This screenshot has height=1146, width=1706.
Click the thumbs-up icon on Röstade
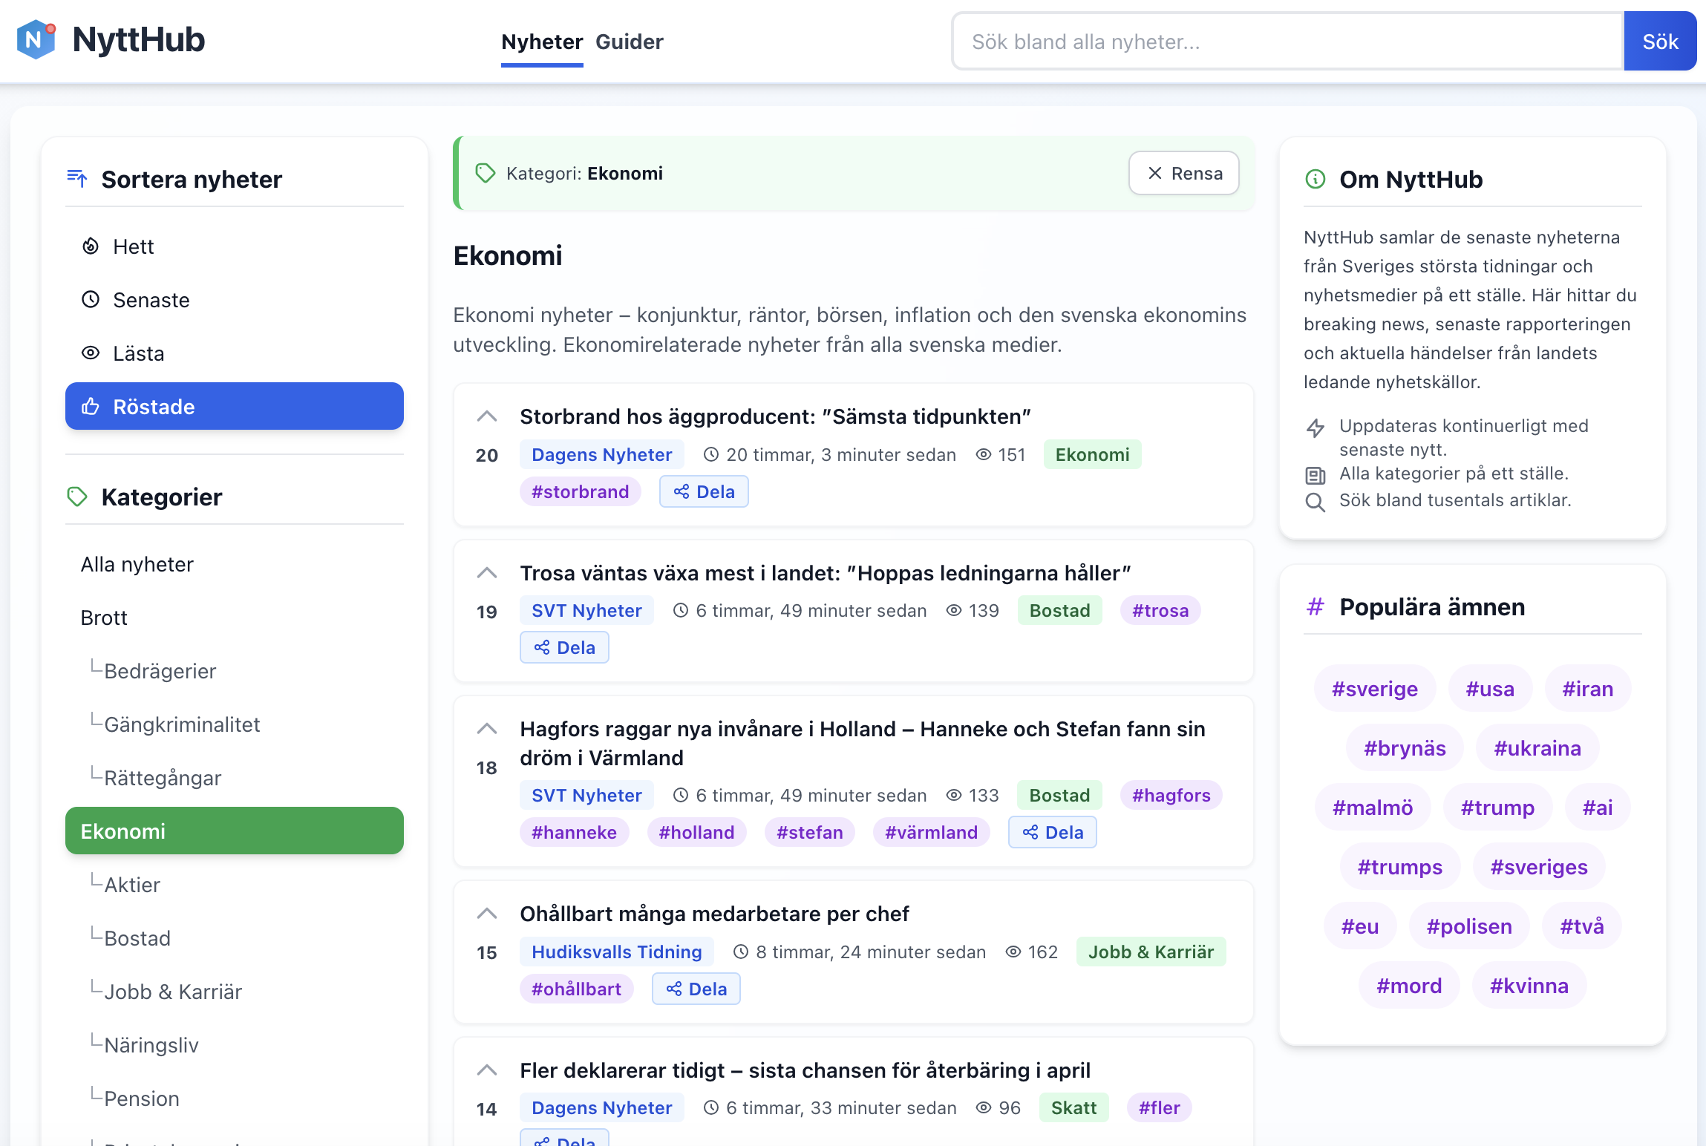click(x=91, y=407)
